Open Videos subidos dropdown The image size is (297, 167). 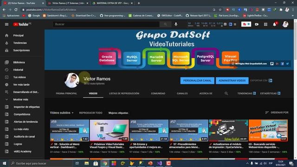point(62,113)
